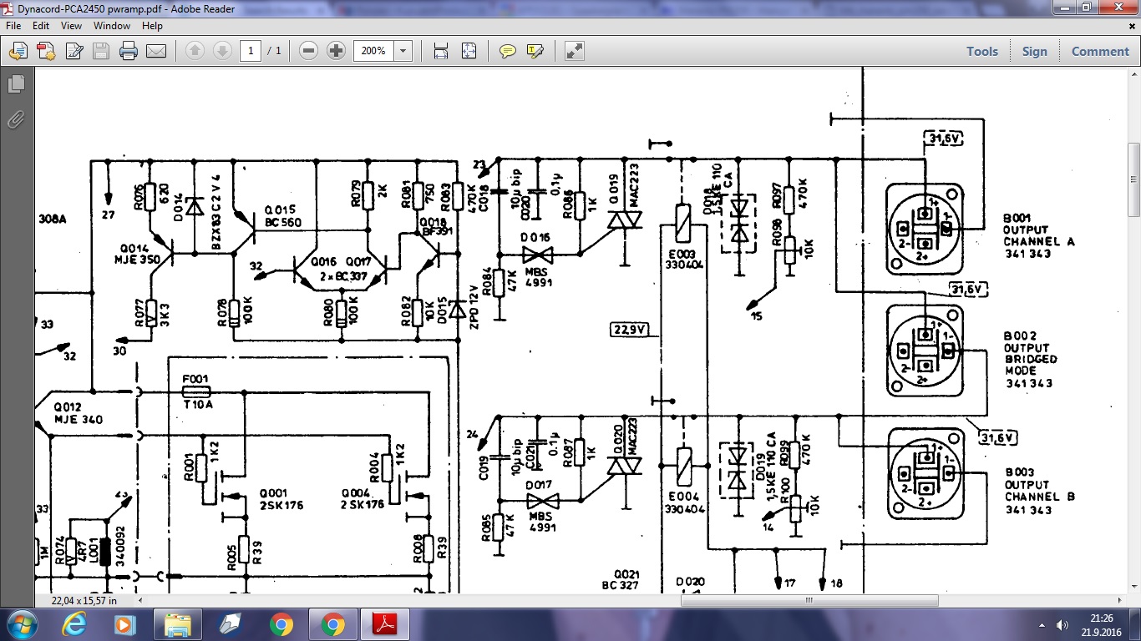Click the Q001 2SK176 transistor label
1141x641 pixels.
coord(281,499)
